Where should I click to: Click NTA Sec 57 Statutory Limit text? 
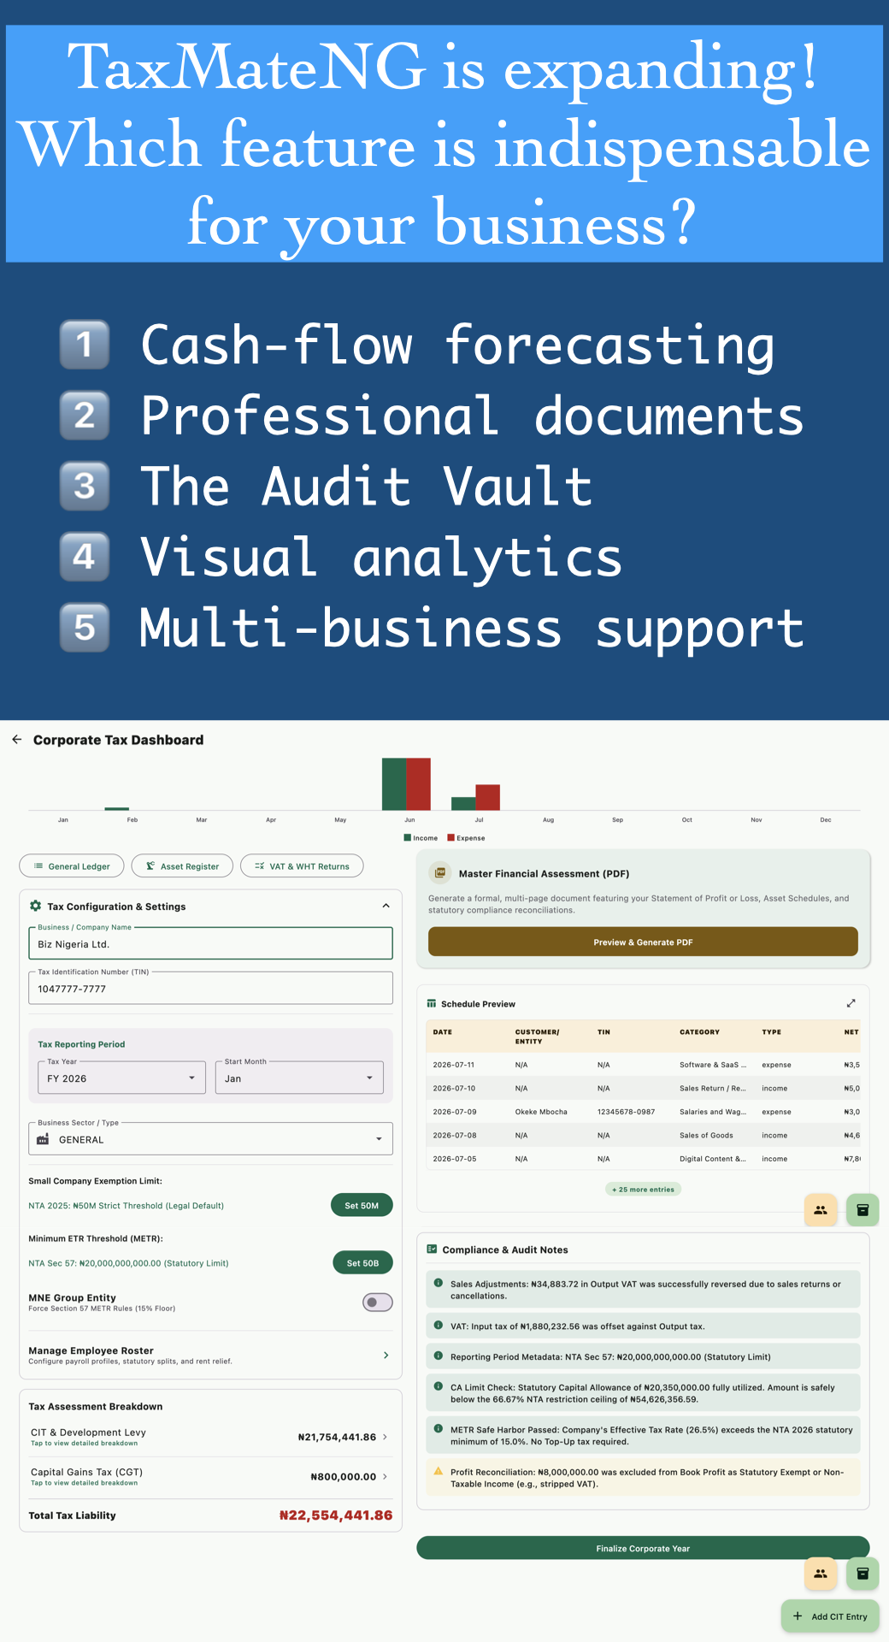pos(128,1262)
